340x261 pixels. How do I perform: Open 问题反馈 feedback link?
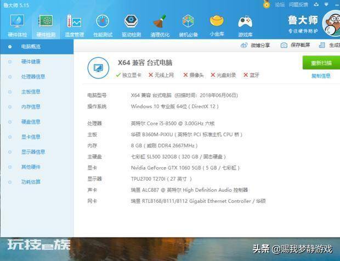298,4
